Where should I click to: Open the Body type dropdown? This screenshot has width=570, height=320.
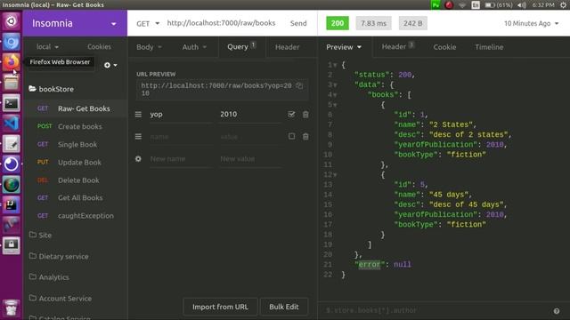[149, 47]
